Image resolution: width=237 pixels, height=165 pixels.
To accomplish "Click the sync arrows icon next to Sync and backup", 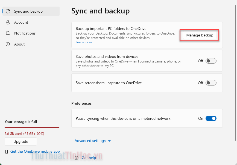I will coord(8,11).
